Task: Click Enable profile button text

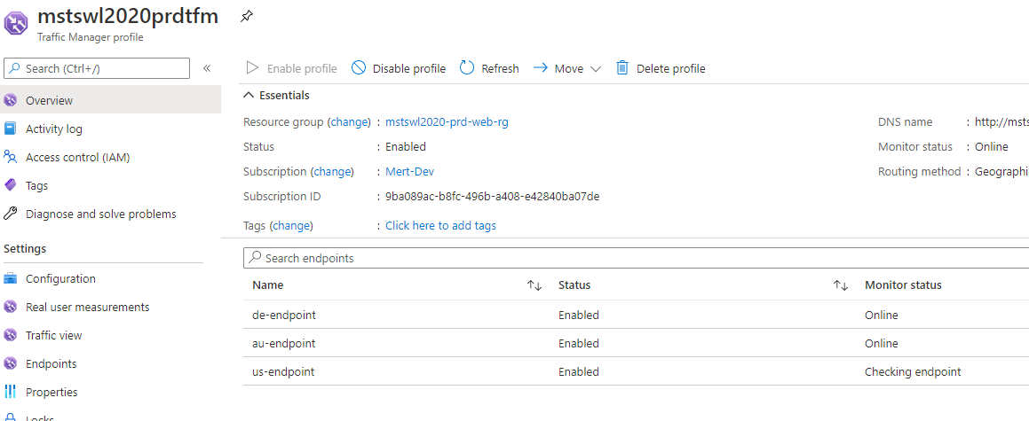Action: pyautogui.click(x=302, y=69)
